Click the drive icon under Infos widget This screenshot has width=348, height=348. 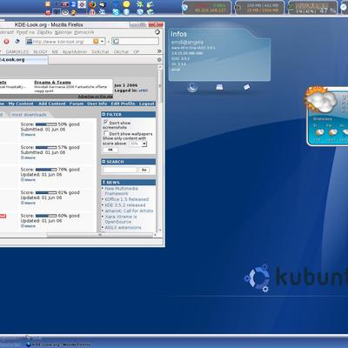219,87
